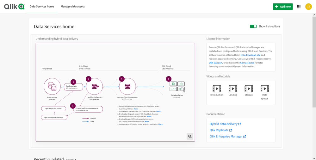The height and width of the screenshot is (160, 316).
Task: Click the On premise label
Action: [x=47, y=69]
